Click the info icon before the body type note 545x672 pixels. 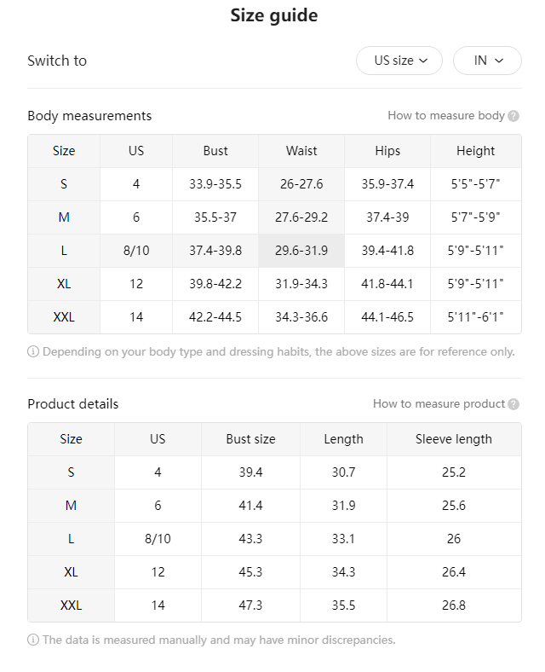point(33,352)
